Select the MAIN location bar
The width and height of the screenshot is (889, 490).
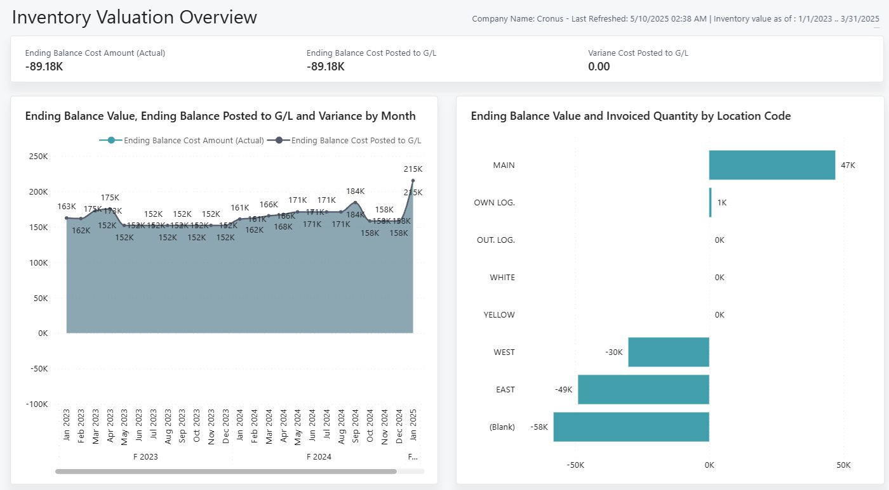(772, 165)
